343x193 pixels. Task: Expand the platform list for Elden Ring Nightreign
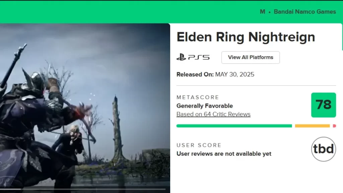tap(250, 57)
